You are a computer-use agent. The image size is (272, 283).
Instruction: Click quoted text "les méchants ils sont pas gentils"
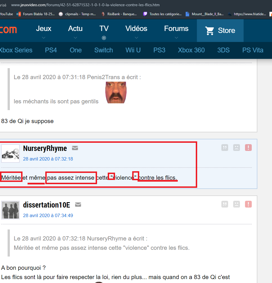point(56,101)
